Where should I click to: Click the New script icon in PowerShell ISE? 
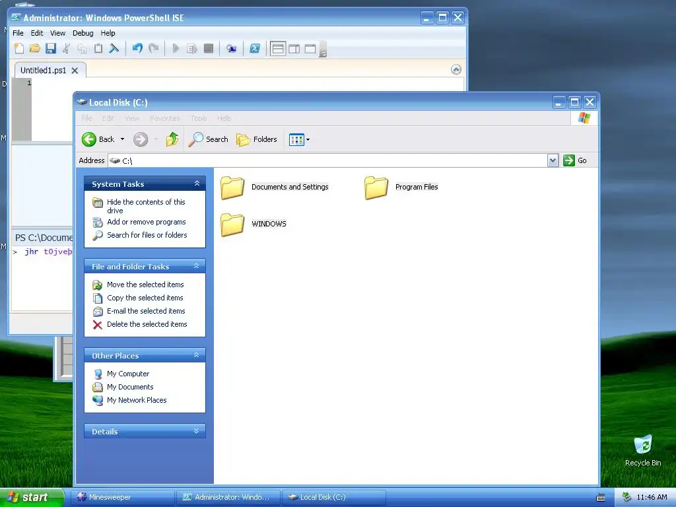tap(19, 48)
